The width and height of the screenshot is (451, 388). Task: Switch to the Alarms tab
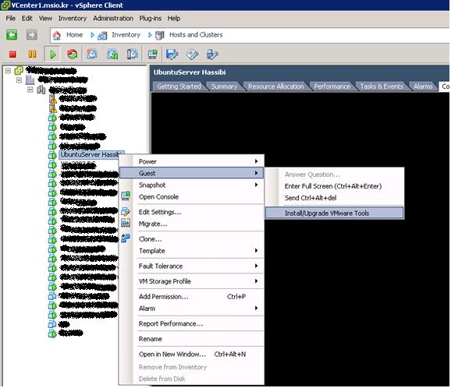[x=423, y=86]
